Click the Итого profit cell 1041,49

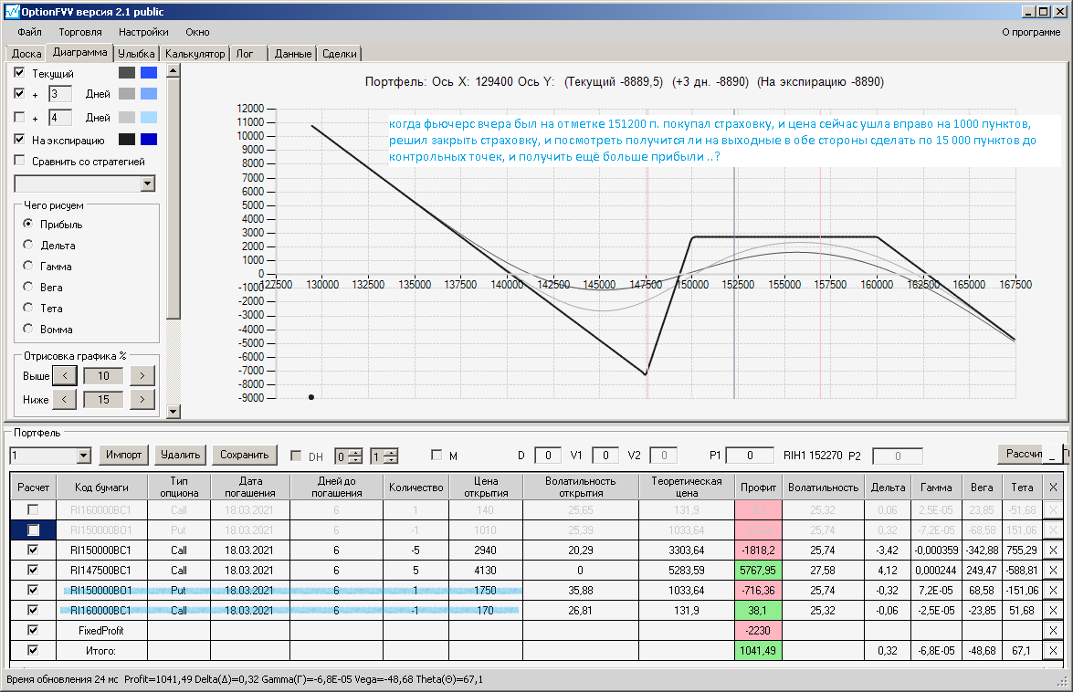[x=758, y=650]
